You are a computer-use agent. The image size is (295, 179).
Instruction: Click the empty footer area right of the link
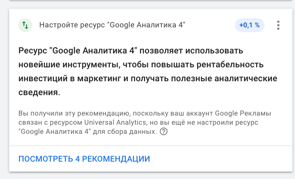click(226, 159)
